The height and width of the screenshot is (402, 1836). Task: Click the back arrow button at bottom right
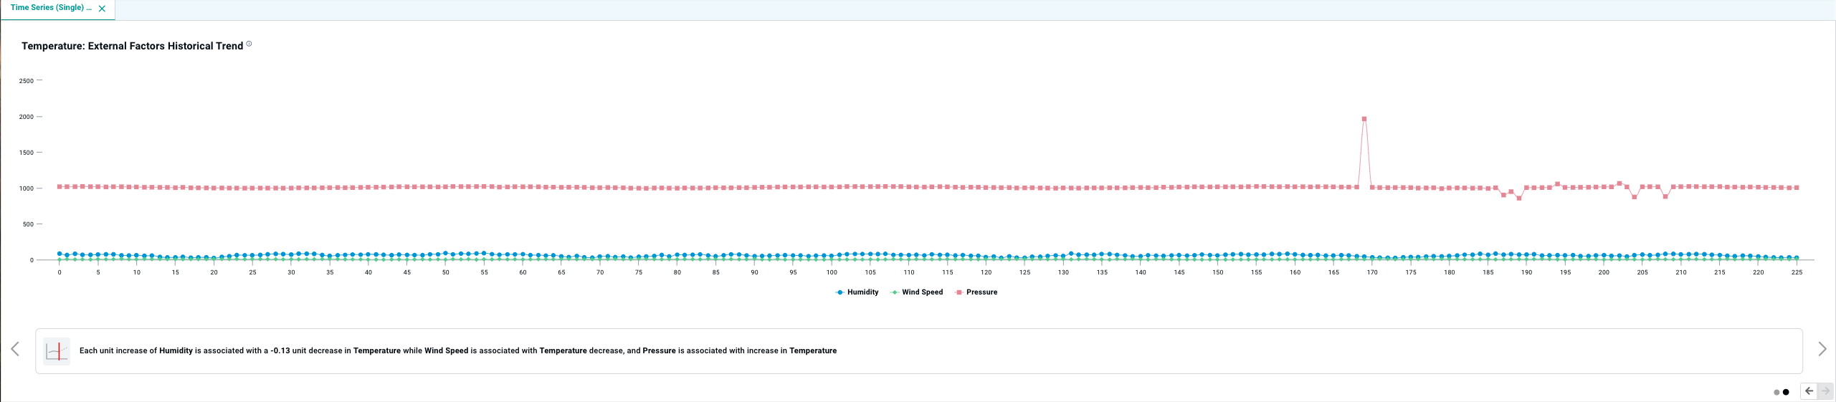point(1809,391)
